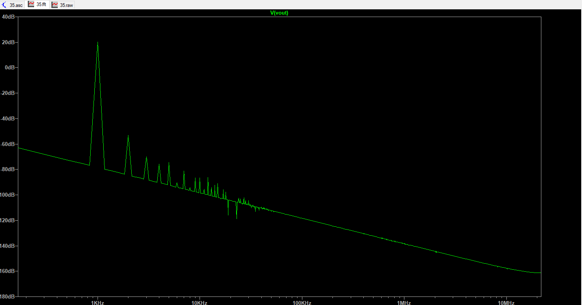The image size is (582, 305).
Task: Click the 10KHz frequency axis label
Action: (200, 303)
